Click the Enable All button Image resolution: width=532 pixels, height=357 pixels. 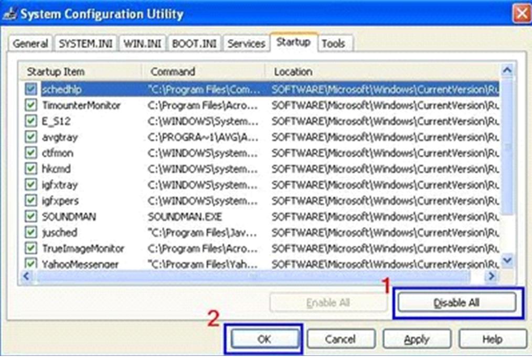tap(328, 302)
